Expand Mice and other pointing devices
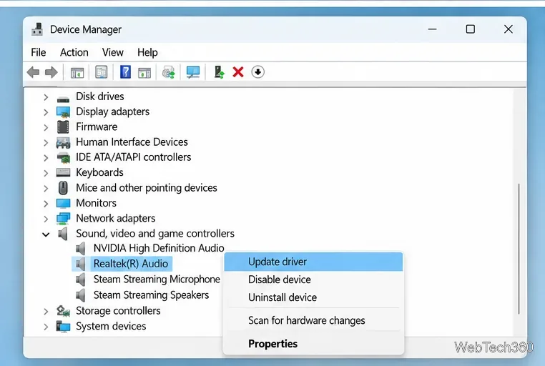545x366 pixels. pyautogui.click(x=46, y=188)
